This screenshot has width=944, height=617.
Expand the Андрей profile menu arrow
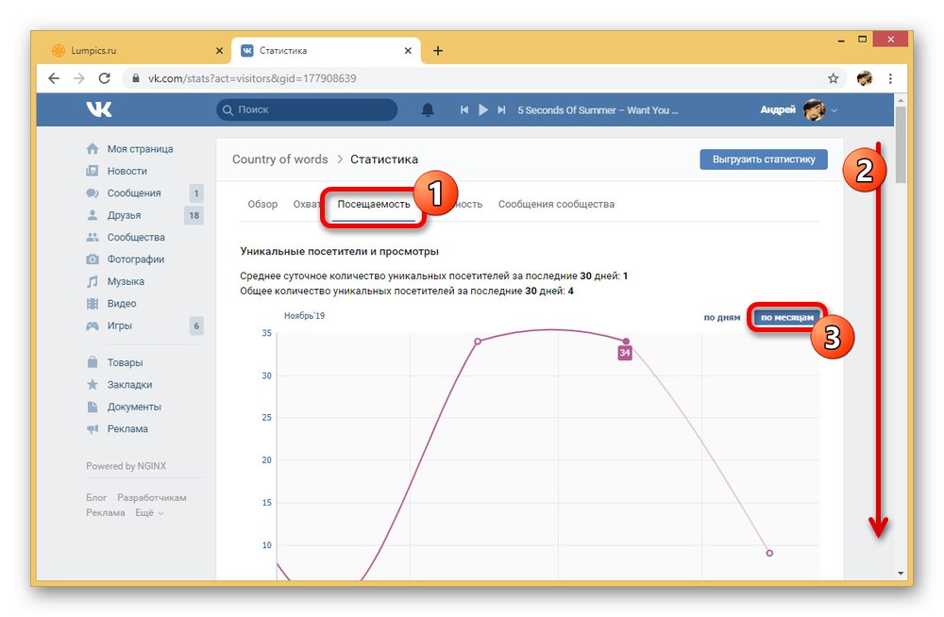pyautogui.click(x=834, y=110)
